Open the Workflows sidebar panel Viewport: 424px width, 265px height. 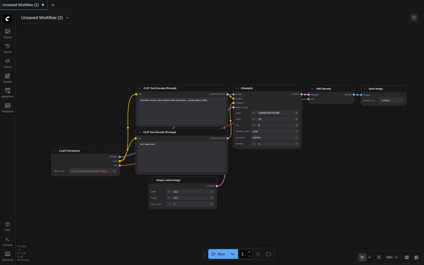tap(7, 93)
